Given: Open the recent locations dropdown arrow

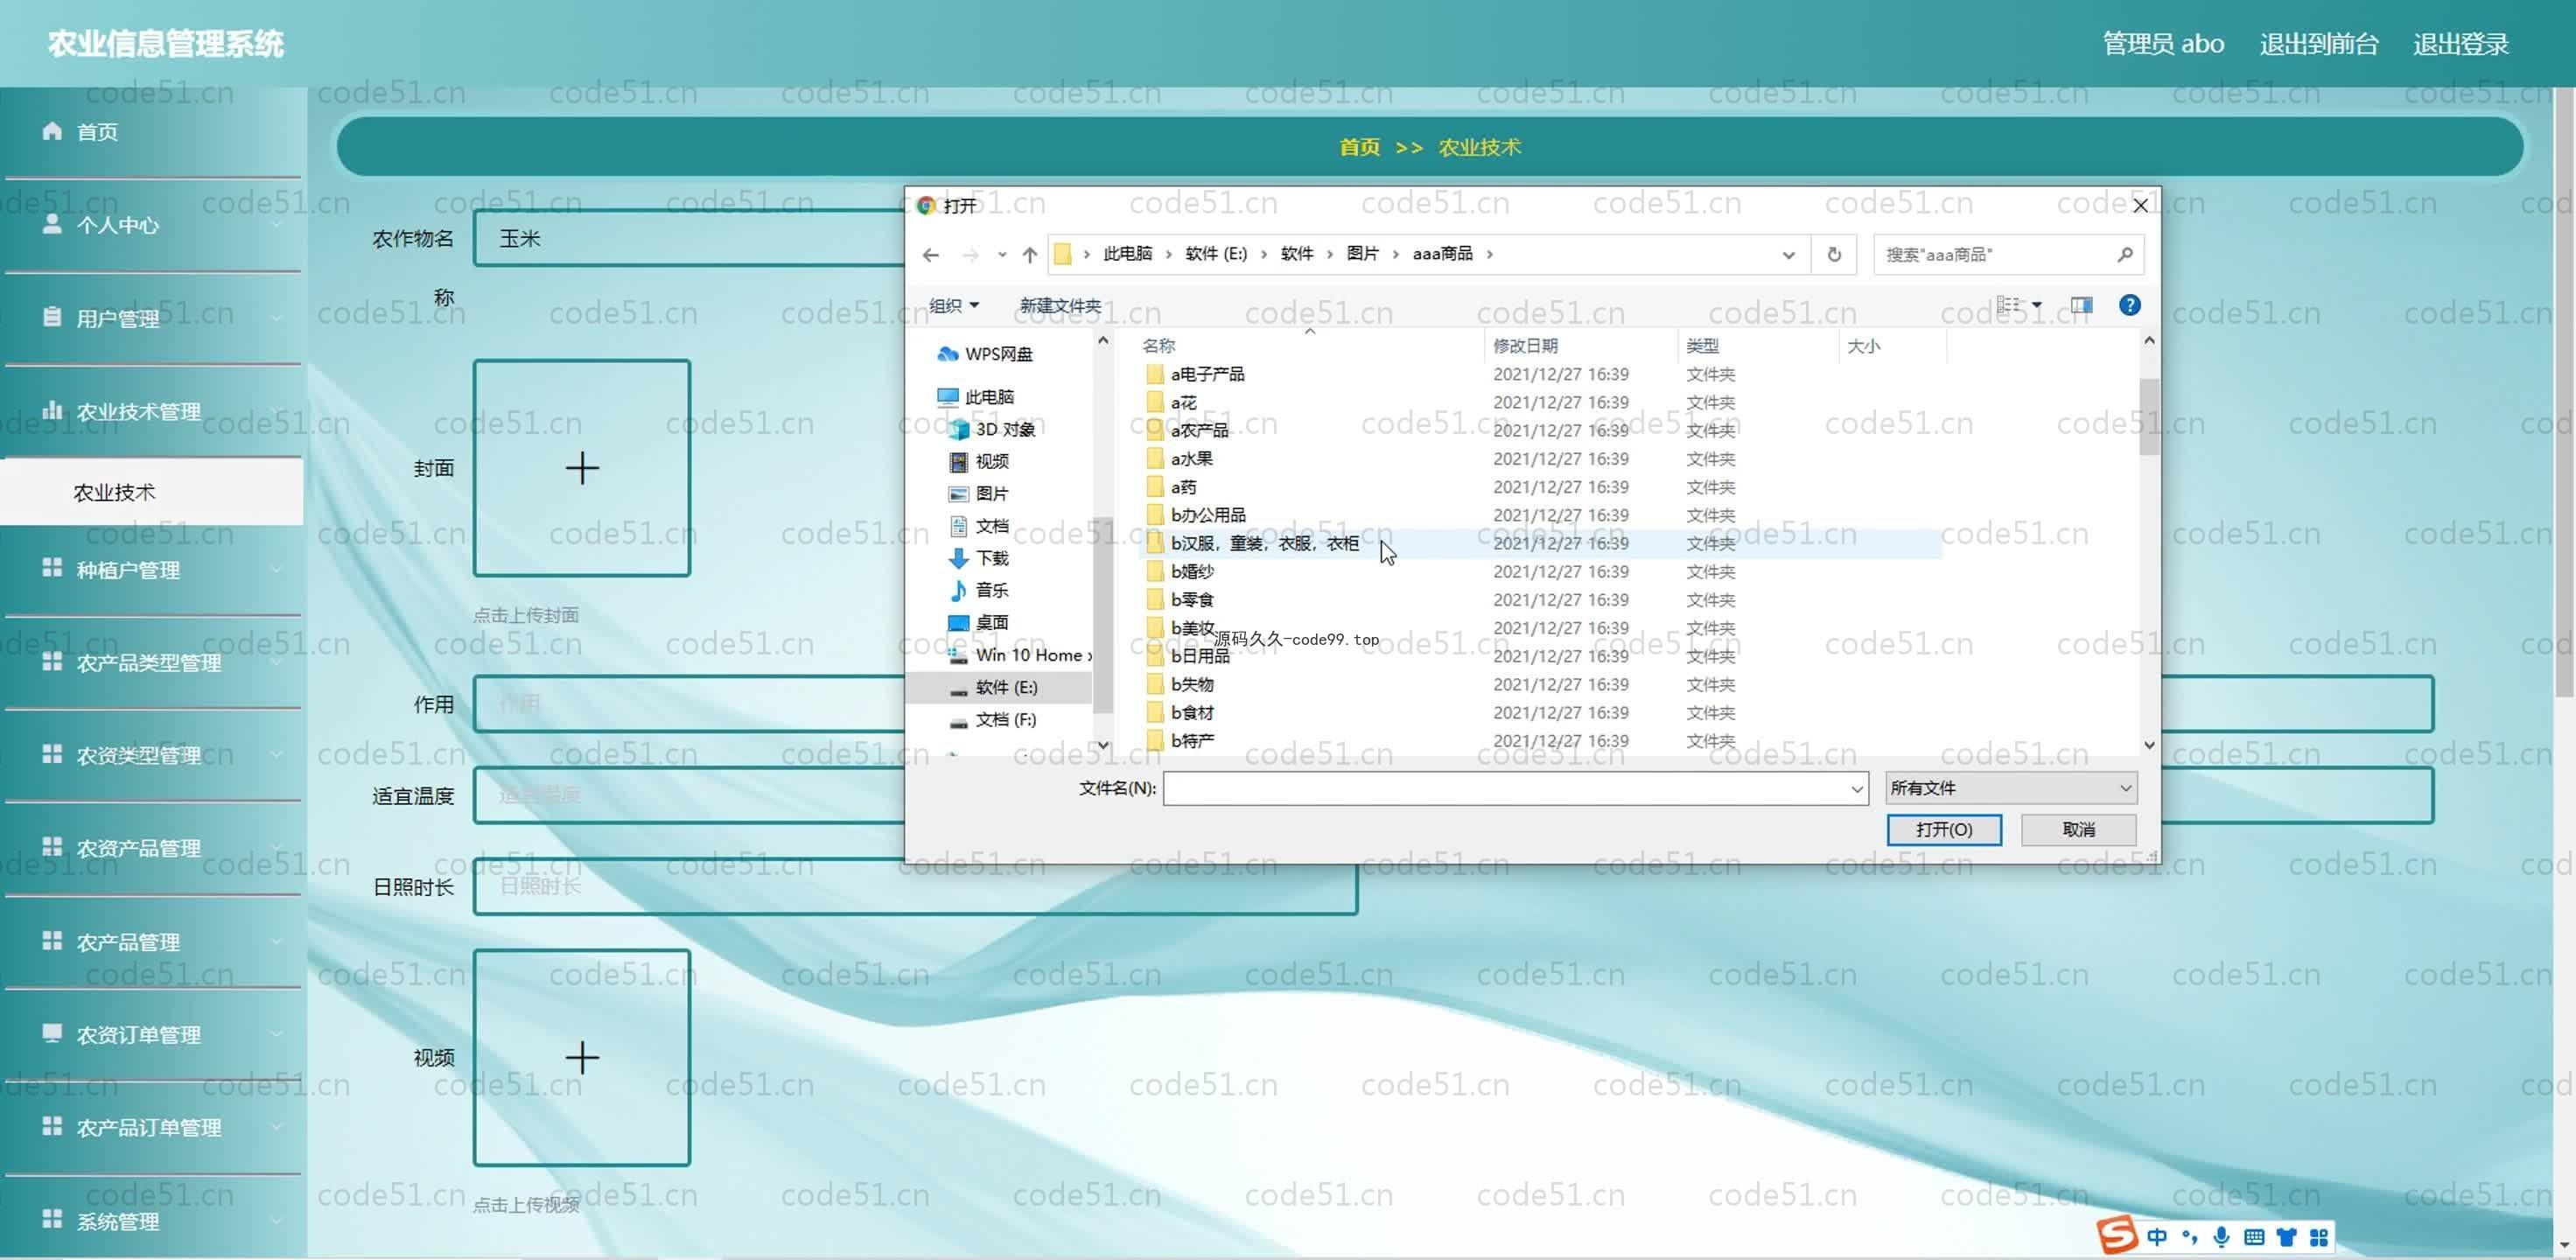Looking at the screenshot, I should 1002,255.
